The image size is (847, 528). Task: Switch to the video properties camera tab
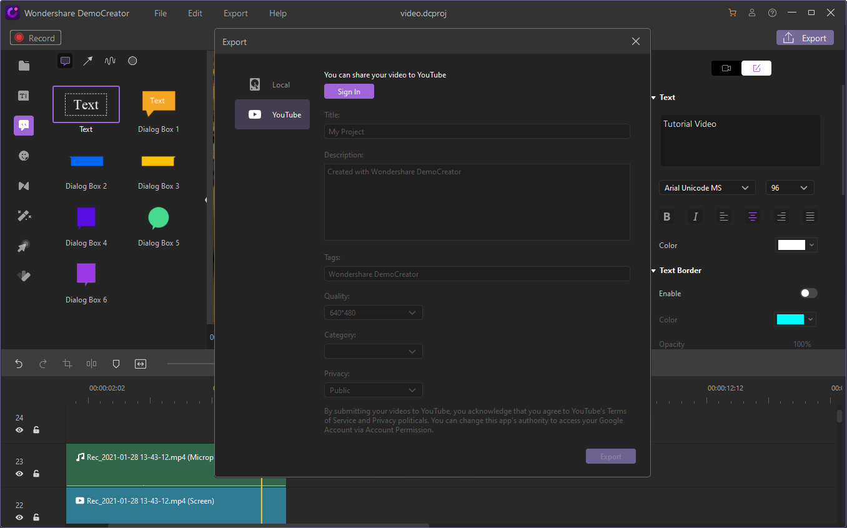click(726, 68)
